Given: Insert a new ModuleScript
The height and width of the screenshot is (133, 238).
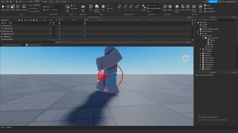Looking at the screenshot, I should tap(209, 11).
